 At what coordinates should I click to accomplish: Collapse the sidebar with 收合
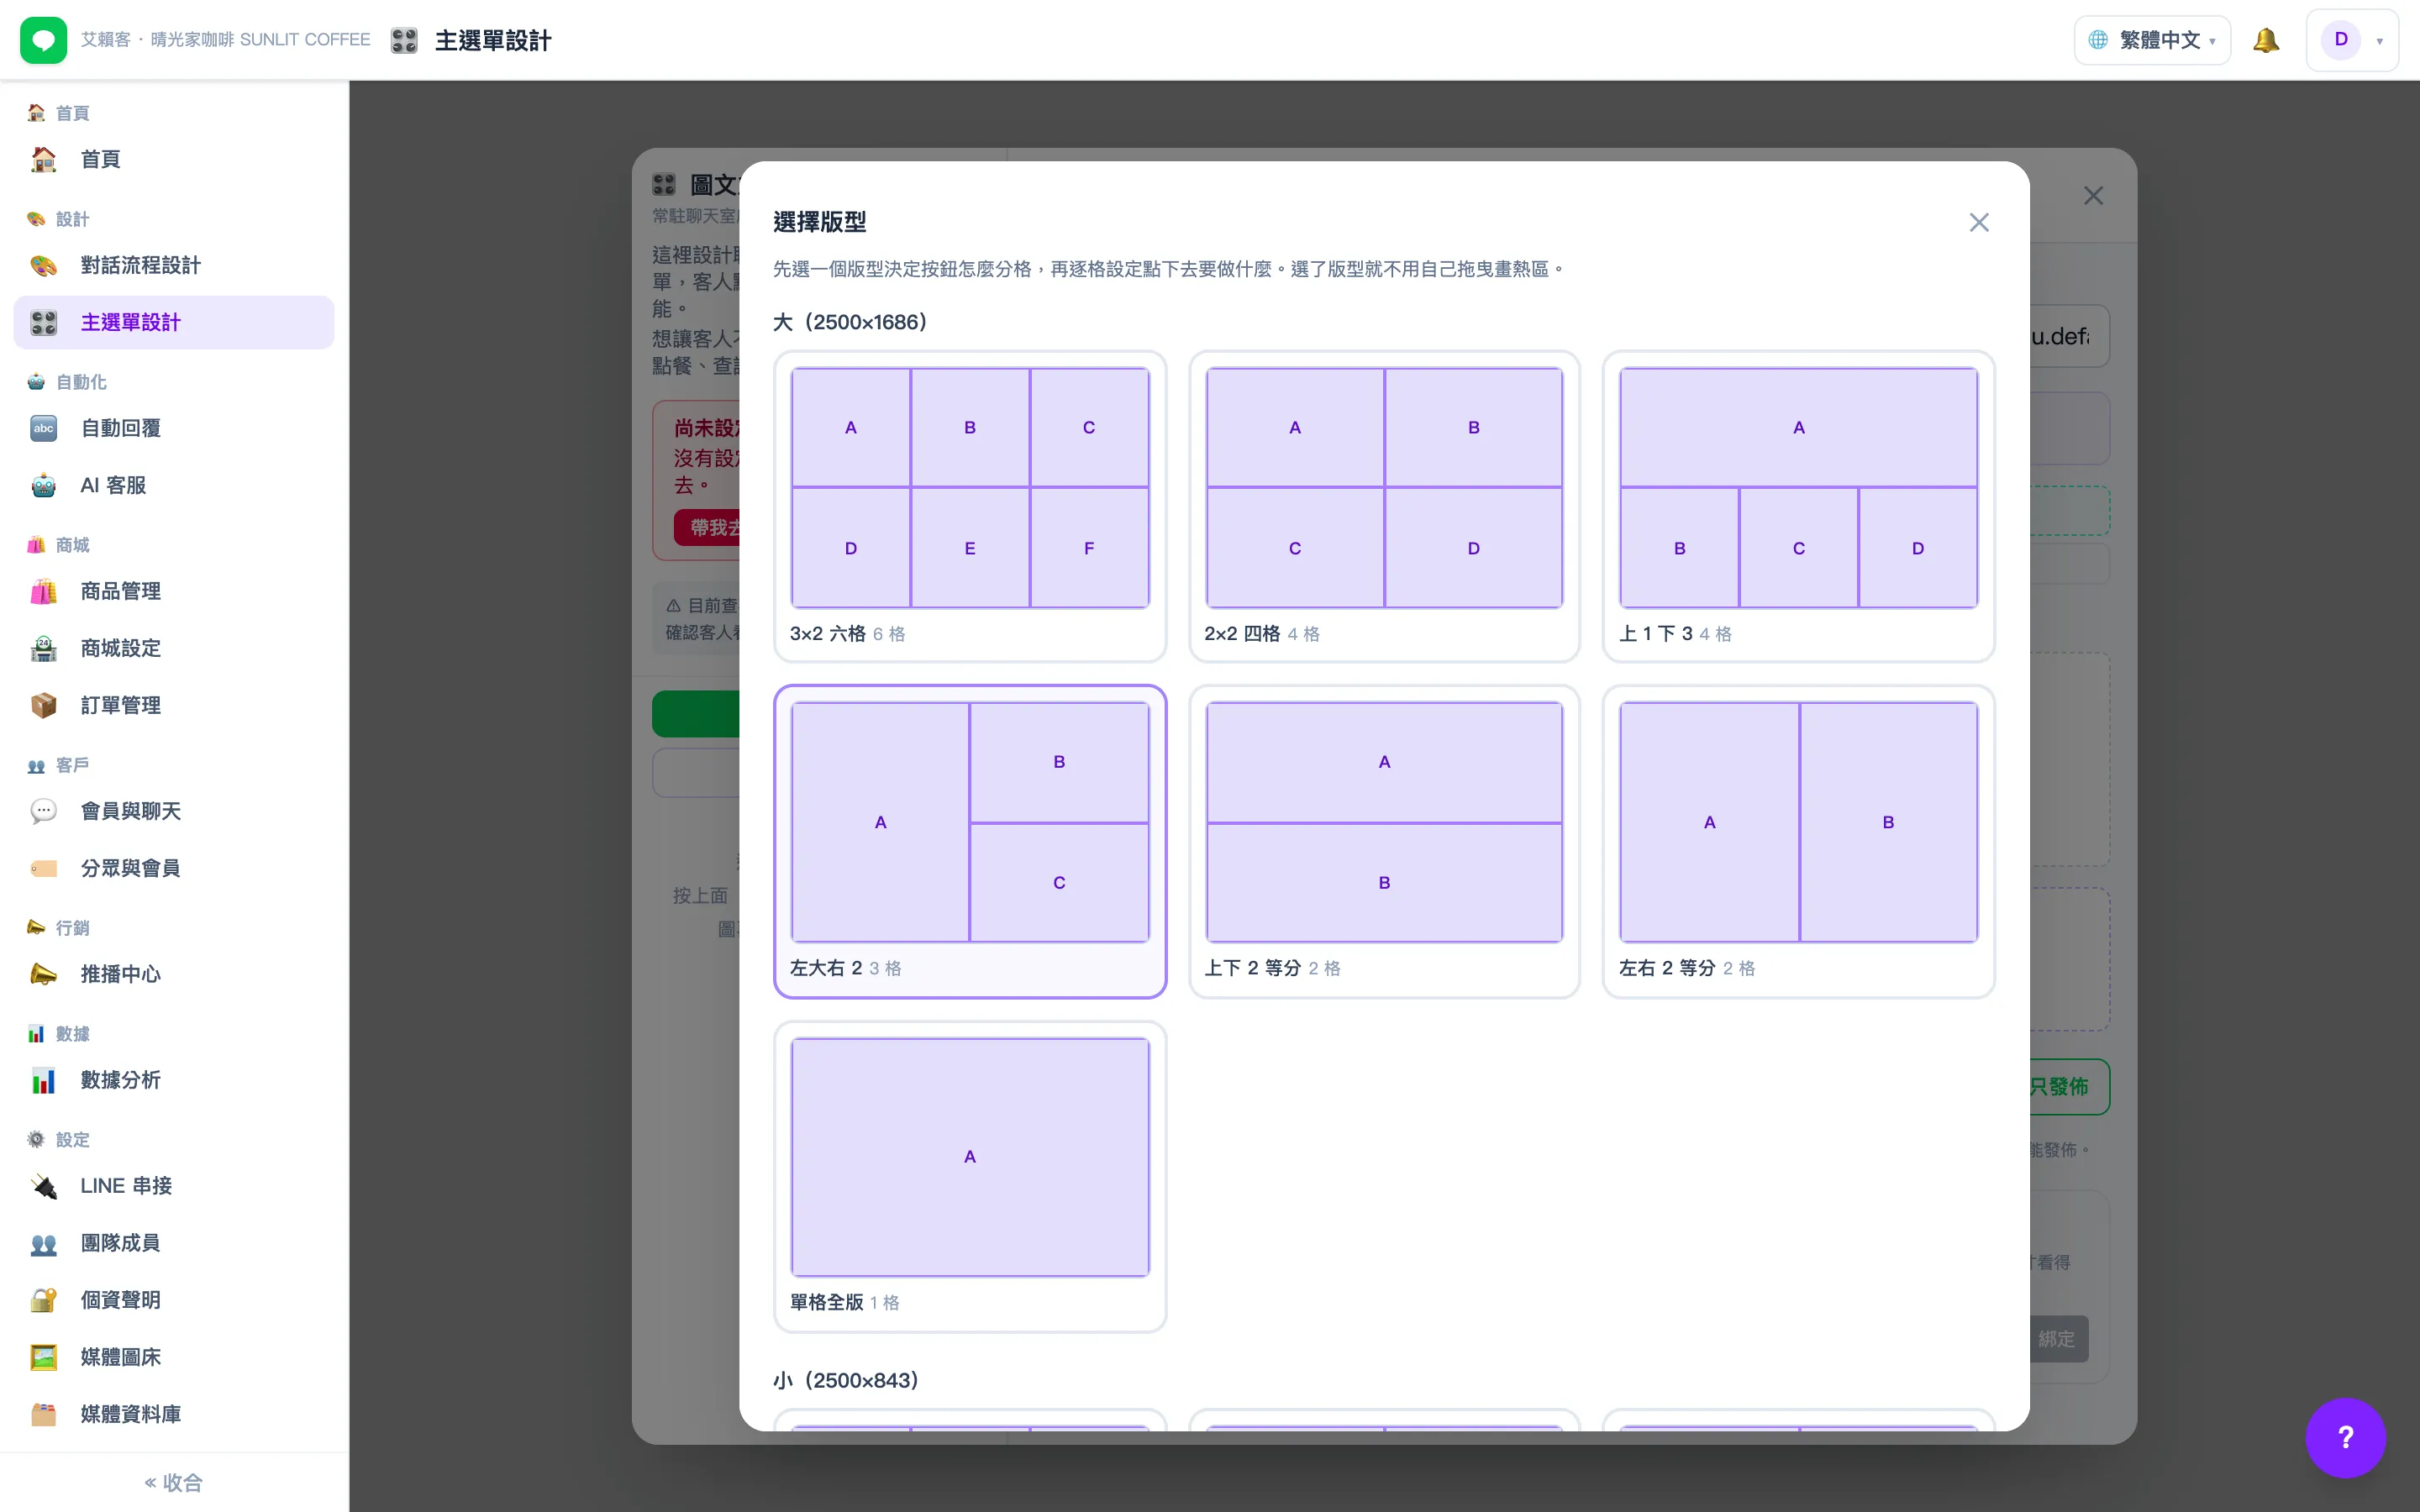[x=174, y=1482]
